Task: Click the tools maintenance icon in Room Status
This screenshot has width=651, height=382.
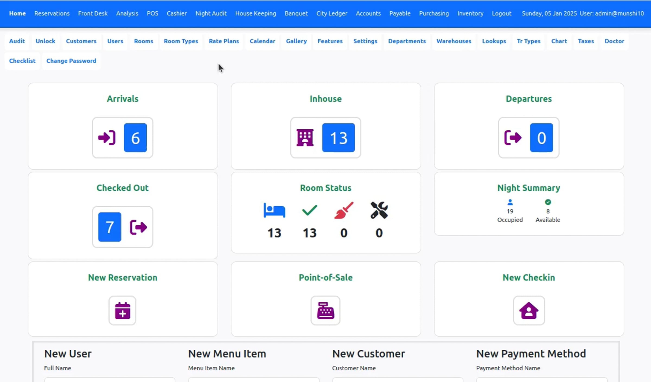Action: pyautogui.click(x=379, y=210)
